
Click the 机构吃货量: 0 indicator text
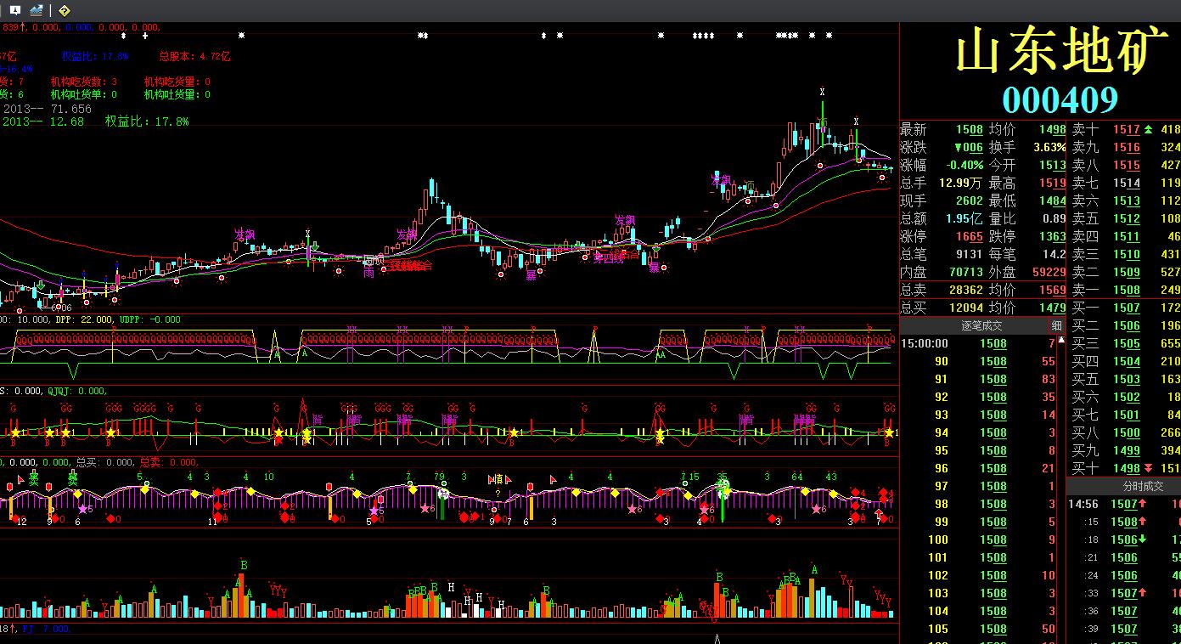coord(177,82)
